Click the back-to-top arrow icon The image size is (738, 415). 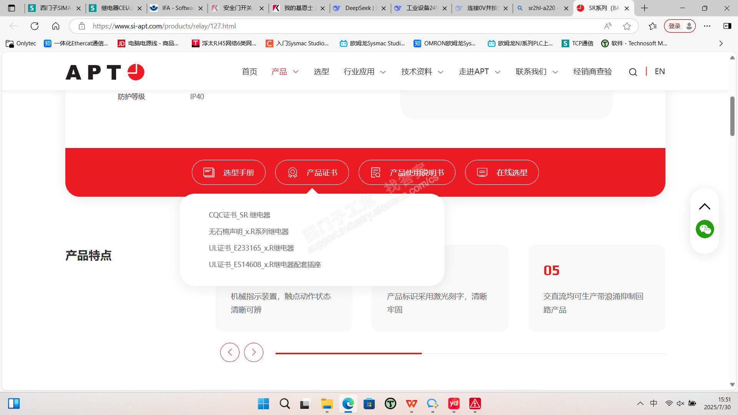[705, 207]
